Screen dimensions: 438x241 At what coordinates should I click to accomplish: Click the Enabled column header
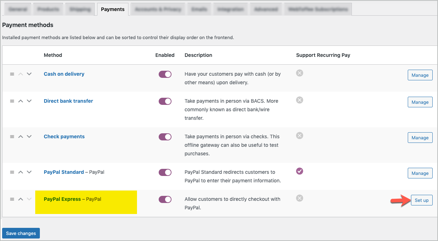pyautogui.click(x=165, y=55)
